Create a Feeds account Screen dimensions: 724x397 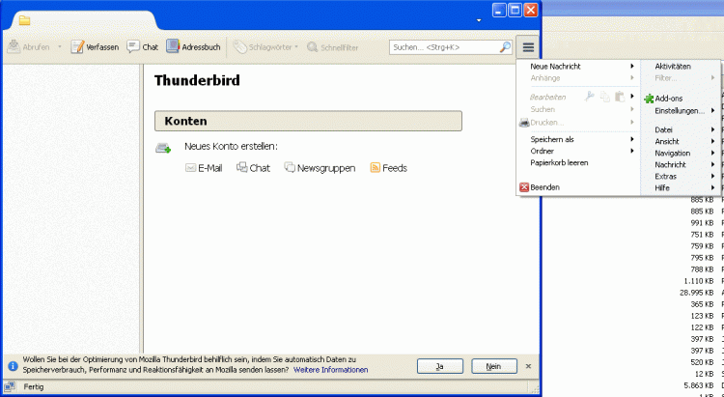[x=375, y=168]
